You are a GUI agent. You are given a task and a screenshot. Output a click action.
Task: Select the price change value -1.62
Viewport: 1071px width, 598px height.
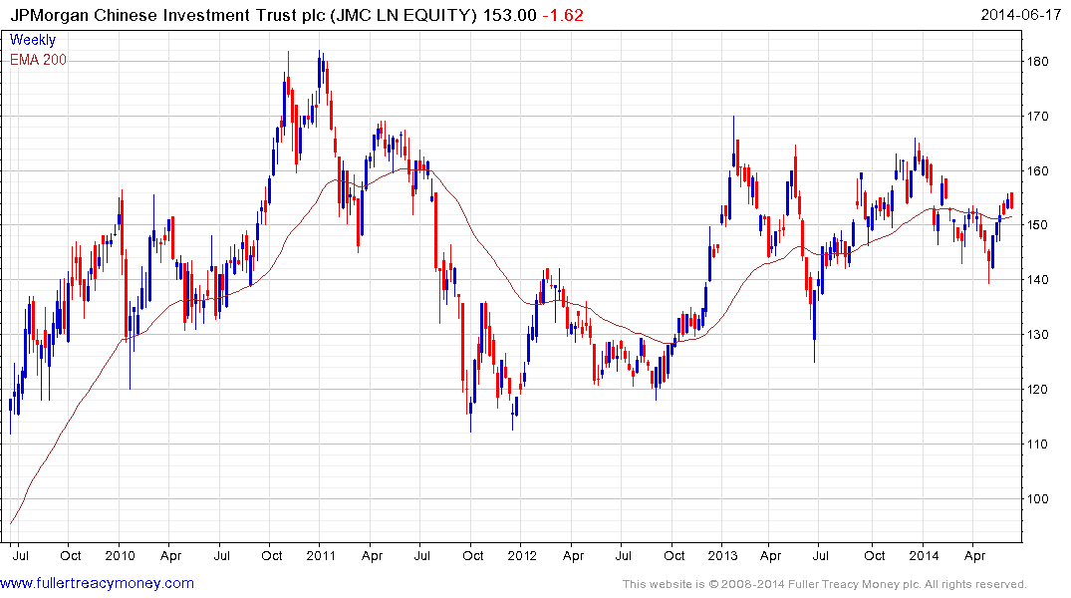[563, 15]
